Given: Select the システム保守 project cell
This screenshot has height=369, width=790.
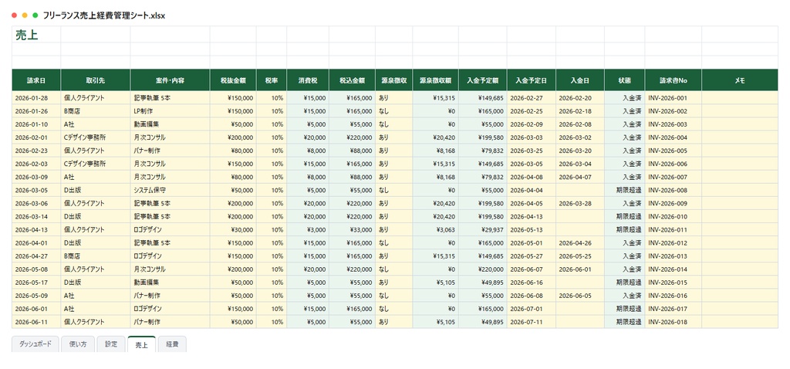Looking at the screenshot, I should (x=170, y=190).
